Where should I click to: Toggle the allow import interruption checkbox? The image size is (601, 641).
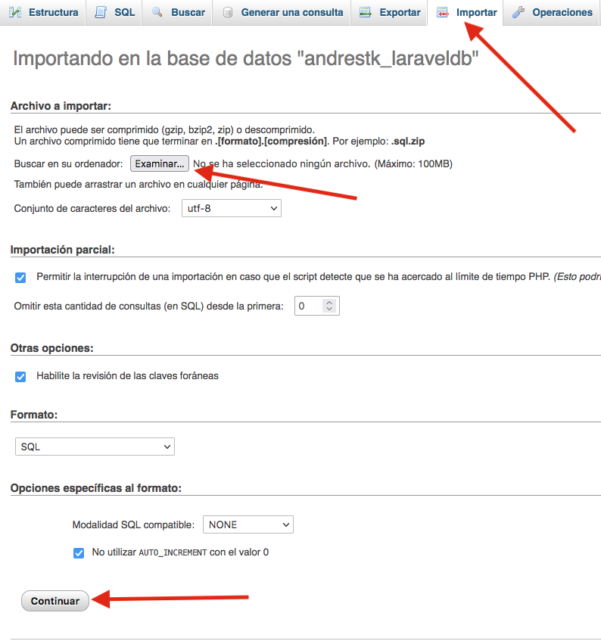(20, 278)
